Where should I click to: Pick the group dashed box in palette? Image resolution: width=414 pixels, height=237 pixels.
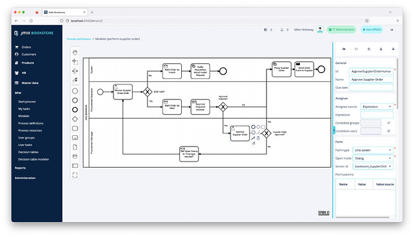point(75,175)
